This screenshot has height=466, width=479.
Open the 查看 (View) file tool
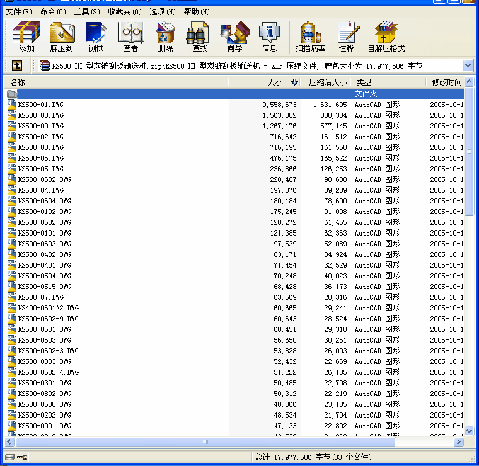(130, 37)
